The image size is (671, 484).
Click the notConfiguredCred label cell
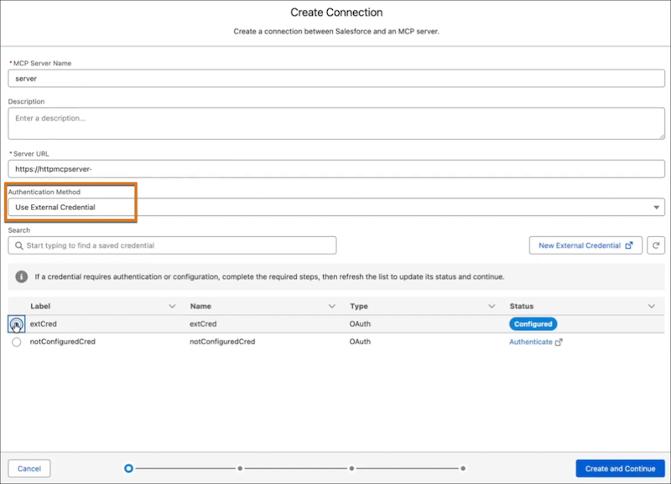pyautogui.click(x=62, y=342)
